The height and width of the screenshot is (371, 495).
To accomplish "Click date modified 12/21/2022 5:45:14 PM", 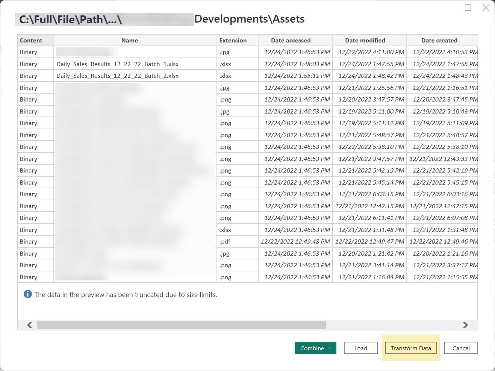I will tap(371, 182).
